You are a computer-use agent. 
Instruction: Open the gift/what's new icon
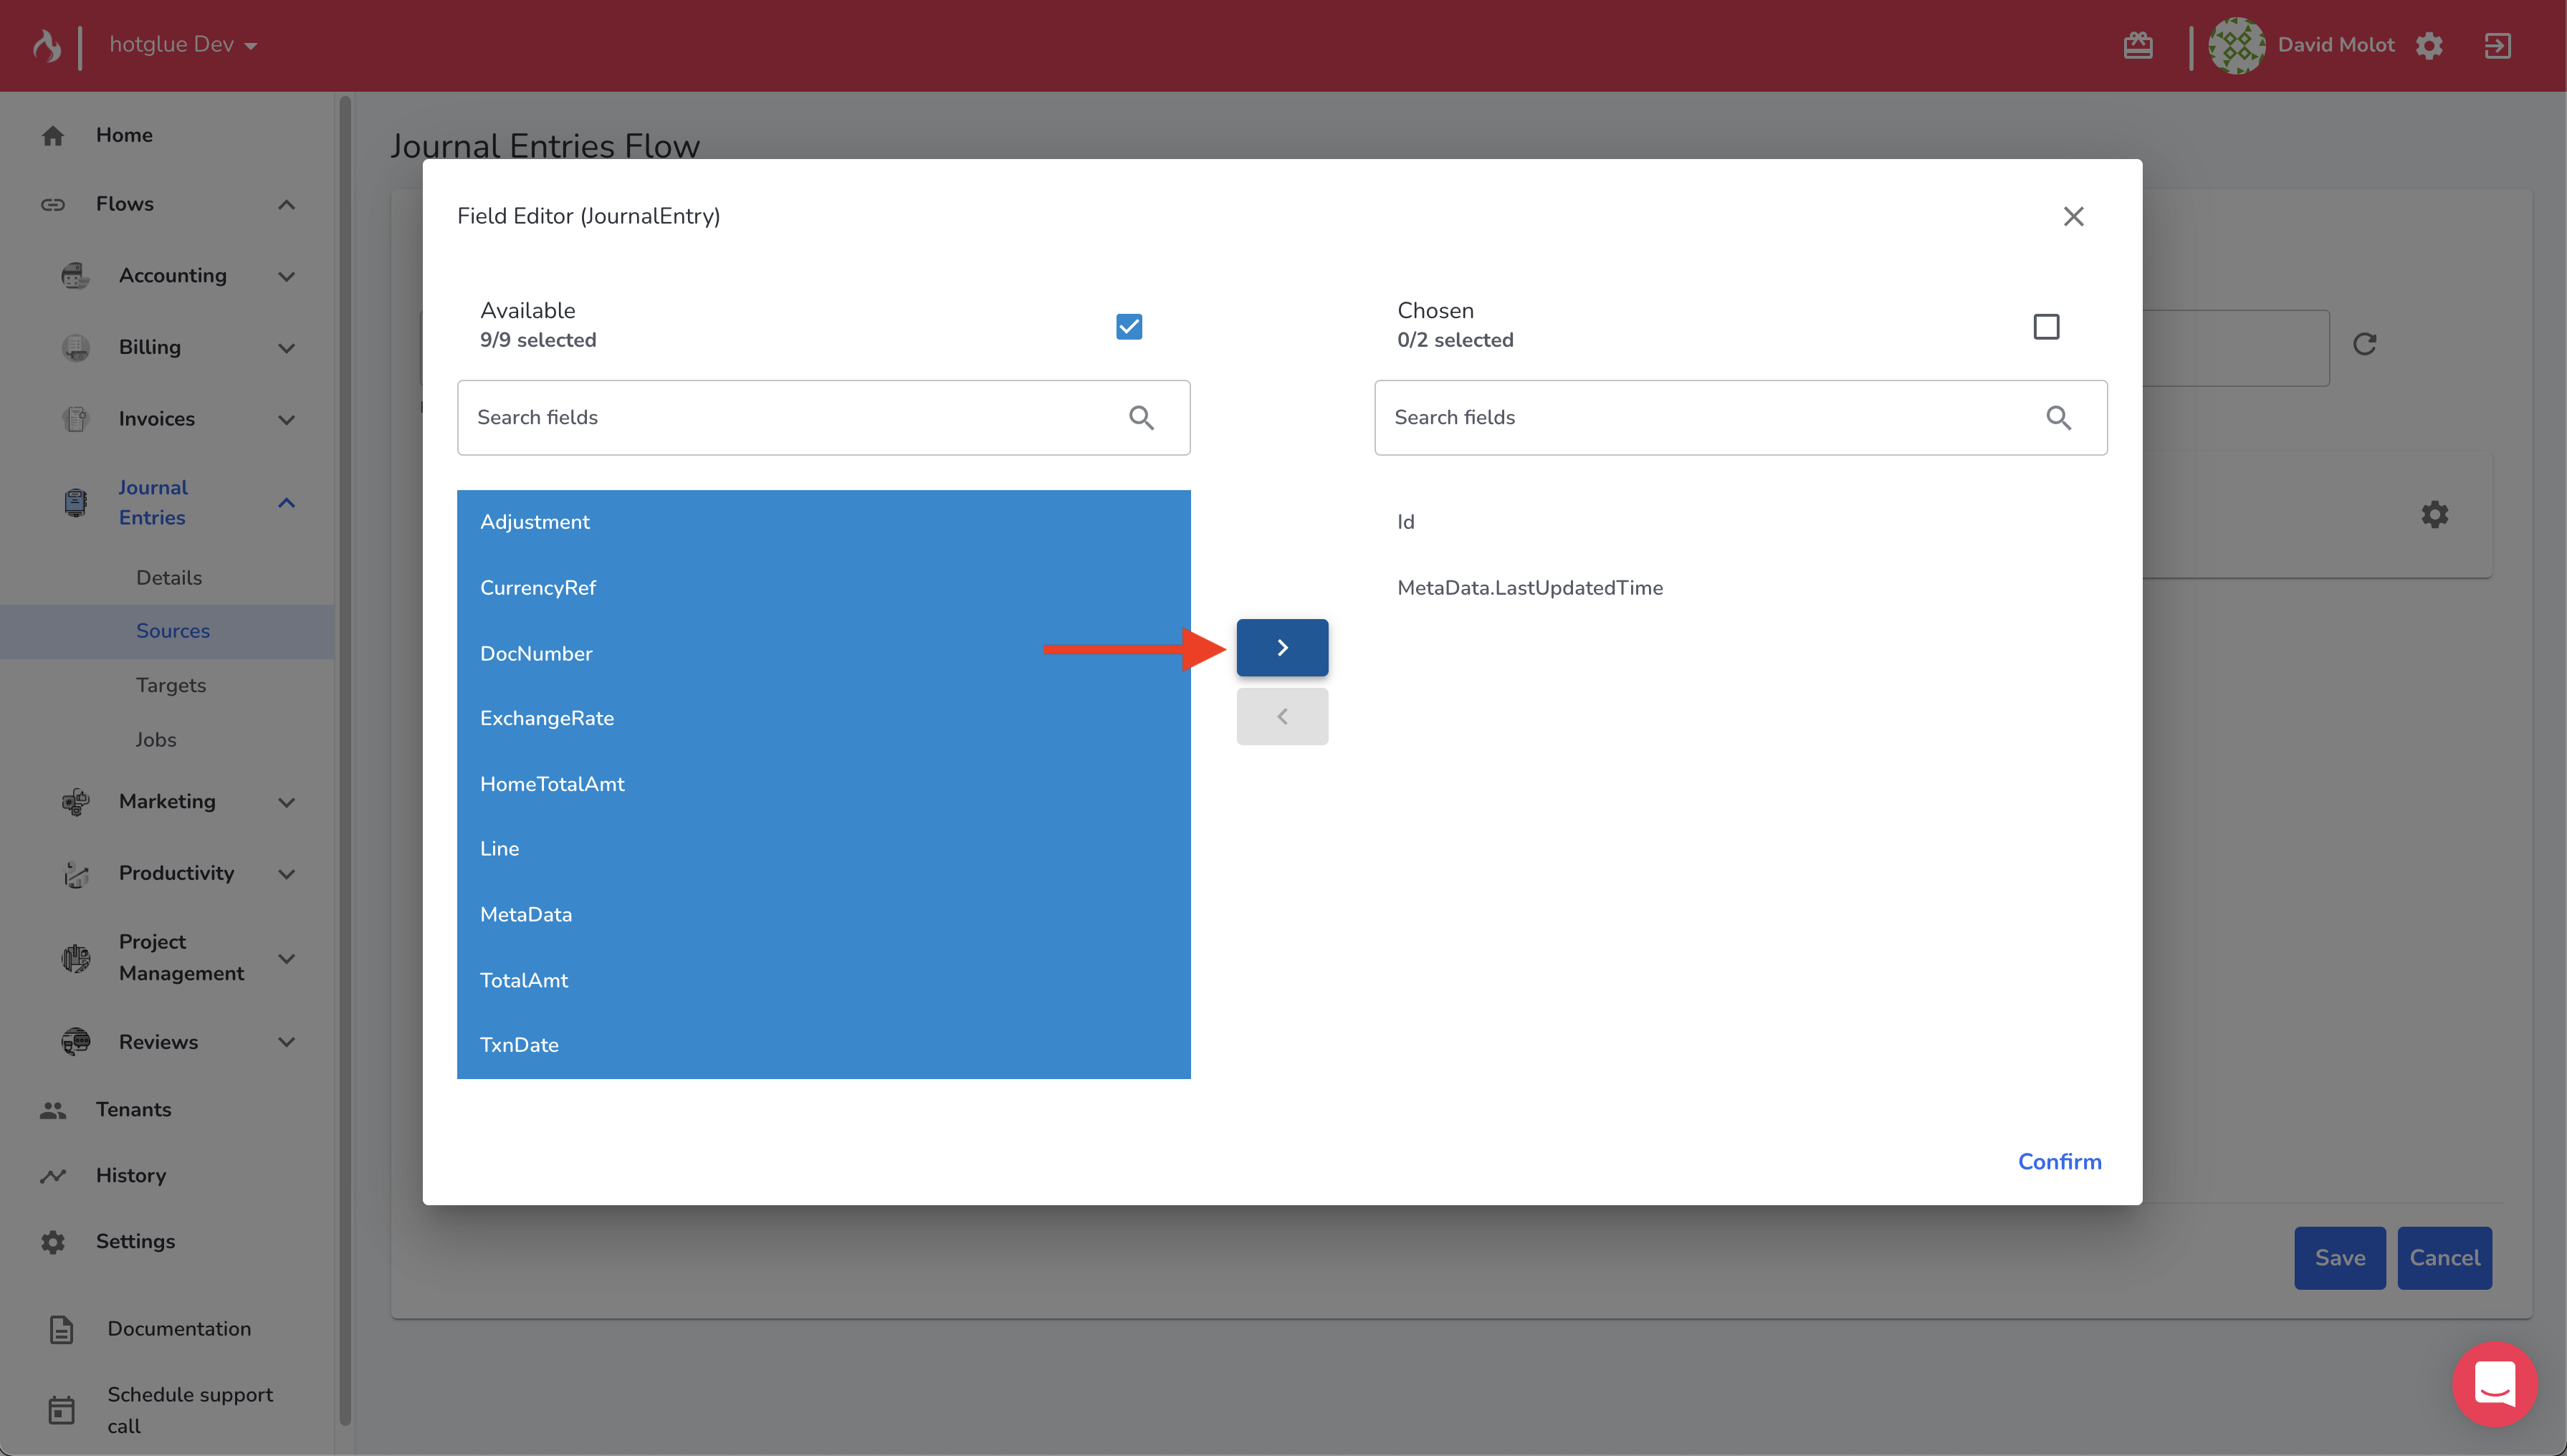[2138, 45]
